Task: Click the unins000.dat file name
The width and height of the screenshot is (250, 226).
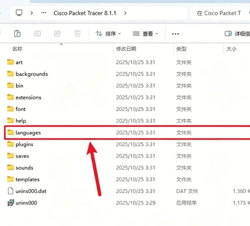Action: (31, 191)
